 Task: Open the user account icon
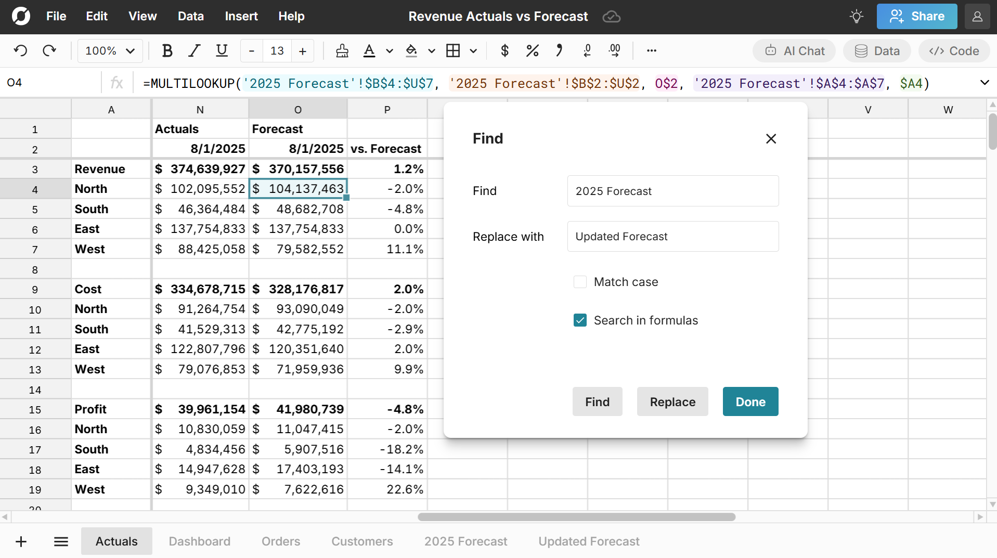[x=977, y=16]
